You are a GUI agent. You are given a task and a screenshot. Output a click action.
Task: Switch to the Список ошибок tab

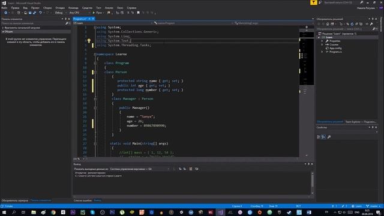click(83, 200)
